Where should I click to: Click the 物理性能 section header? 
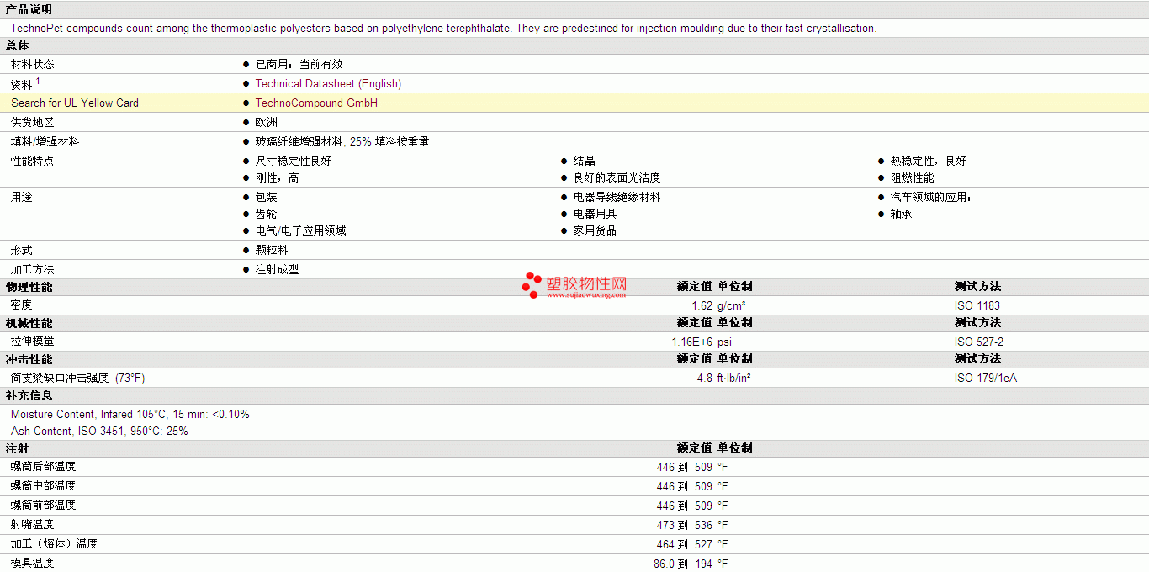[29, 288]
